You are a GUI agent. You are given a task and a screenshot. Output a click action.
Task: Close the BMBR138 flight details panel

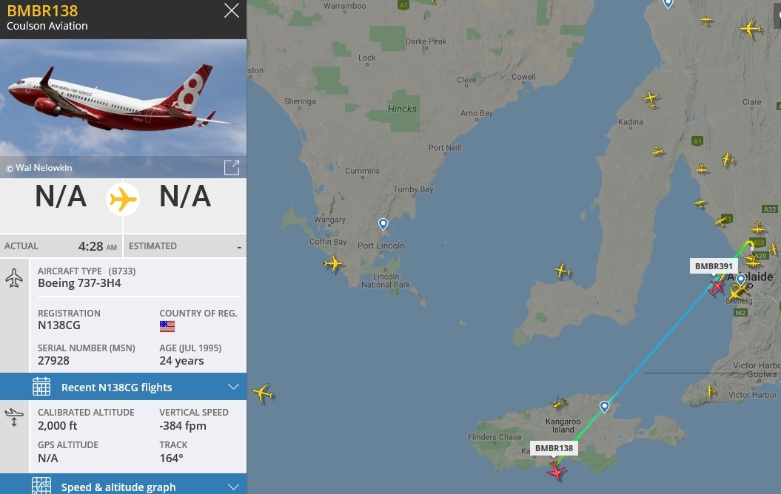coord(232,10)
